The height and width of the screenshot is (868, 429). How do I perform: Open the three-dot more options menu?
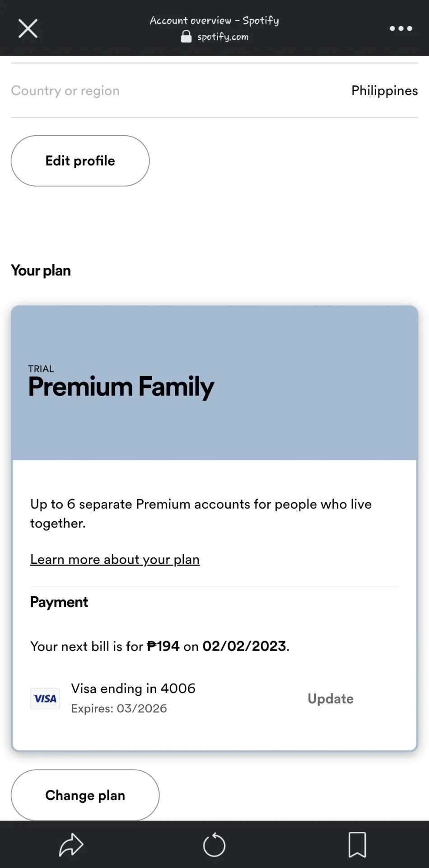coord(401,28)
